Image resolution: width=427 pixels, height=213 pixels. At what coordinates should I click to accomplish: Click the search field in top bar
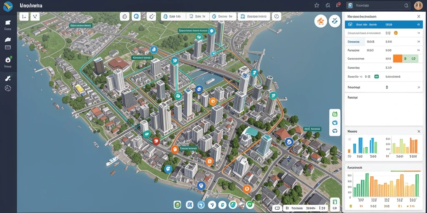(378, 5)
